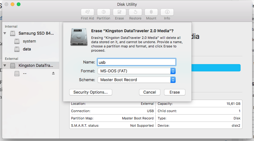The width and height of the screenshot is (254, 141).
Task: Open the Scheme dropdown showing Master Boot Record
Action: coord(137,80)
